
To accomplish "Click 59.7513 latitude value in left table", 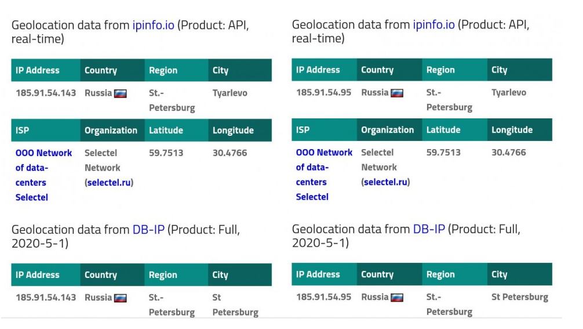I will point(166,153).
